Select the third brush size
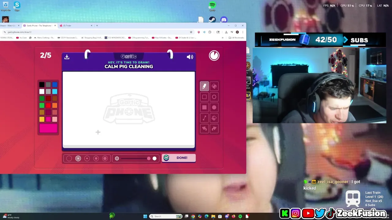Image resolution: width=392 pixels, height=220 pixels. (x=87, y=158)
